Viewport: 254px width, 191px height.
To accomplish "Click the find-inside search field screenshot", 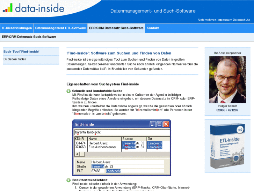I will (122, 132).
